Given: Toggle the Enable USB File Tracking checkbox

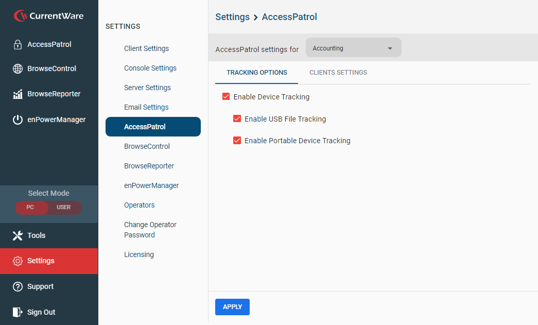Looking at the screenshot, I should pyautogui.click(x=237, y=118).
